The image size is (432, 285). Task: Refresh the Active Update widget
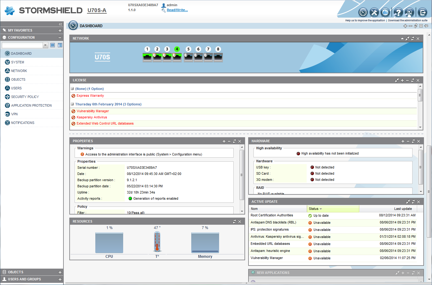[413, 202]
